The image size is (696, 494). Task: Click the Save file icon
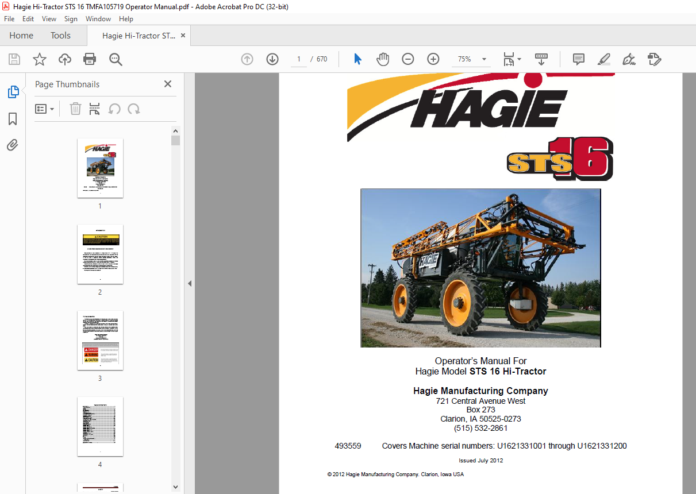coord(14,59)
